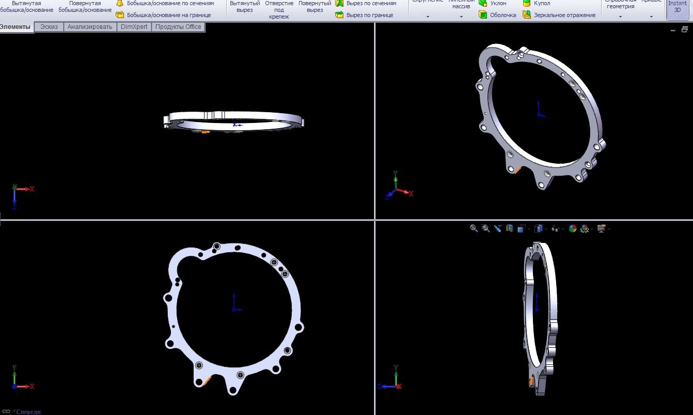Viewport: 693px width, 415px height.
Task: Click the Уклон (draft) tool
Action: click(x=493, y=4)
